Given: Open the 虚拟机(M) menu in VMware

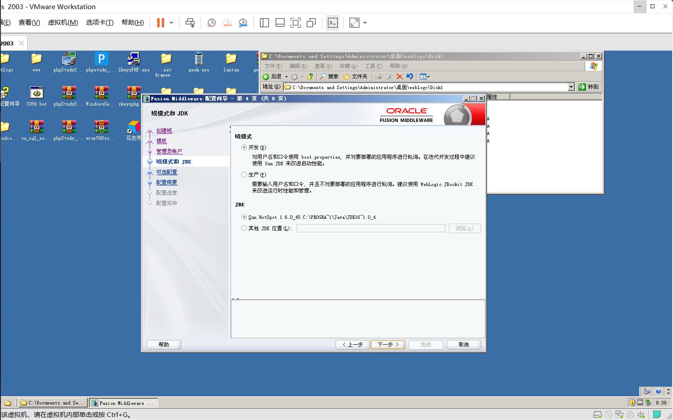Looking at the screenshot, I should (63, 22).
